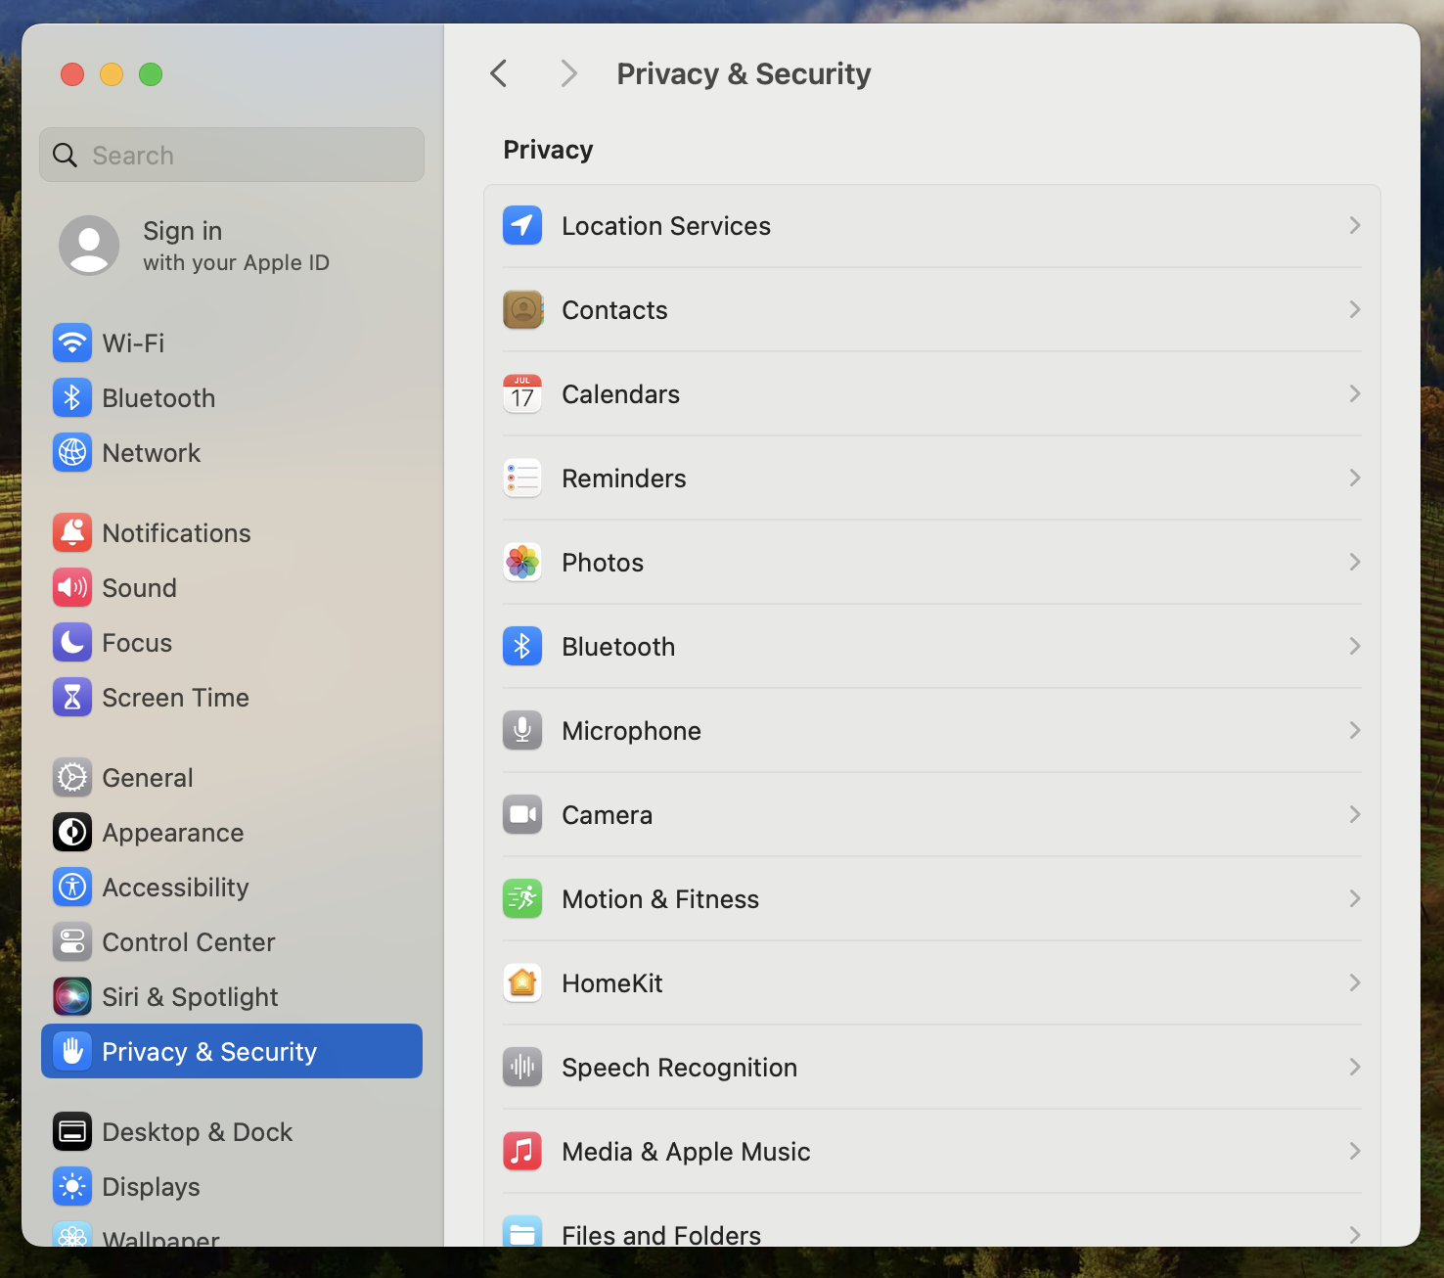Click the Desktop & Dock icon
The image size is (1444, 1278).
[72, 1132]
